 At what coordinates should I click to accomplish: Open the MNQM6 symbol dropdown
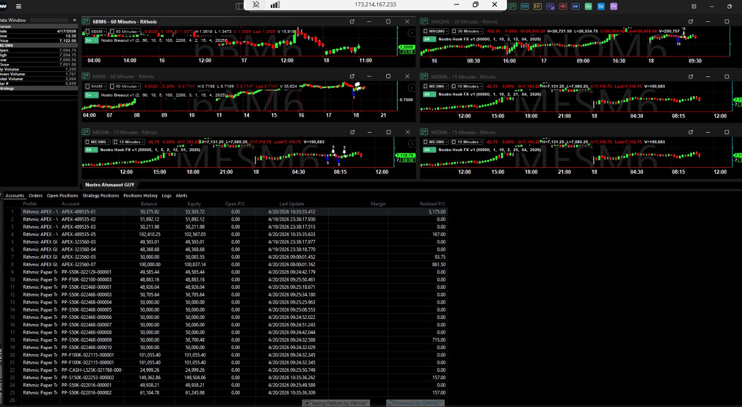coord(435,31)
